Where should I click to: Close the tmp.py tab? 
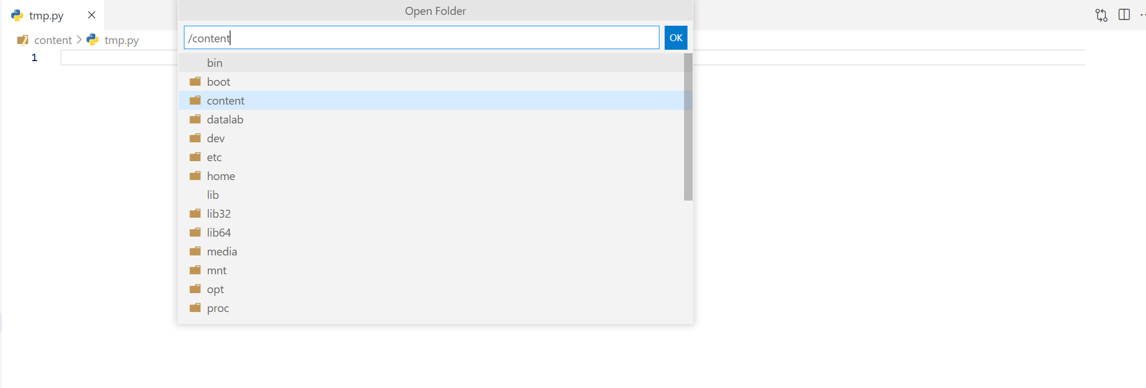pyautogui.click(x=91, y=15)
